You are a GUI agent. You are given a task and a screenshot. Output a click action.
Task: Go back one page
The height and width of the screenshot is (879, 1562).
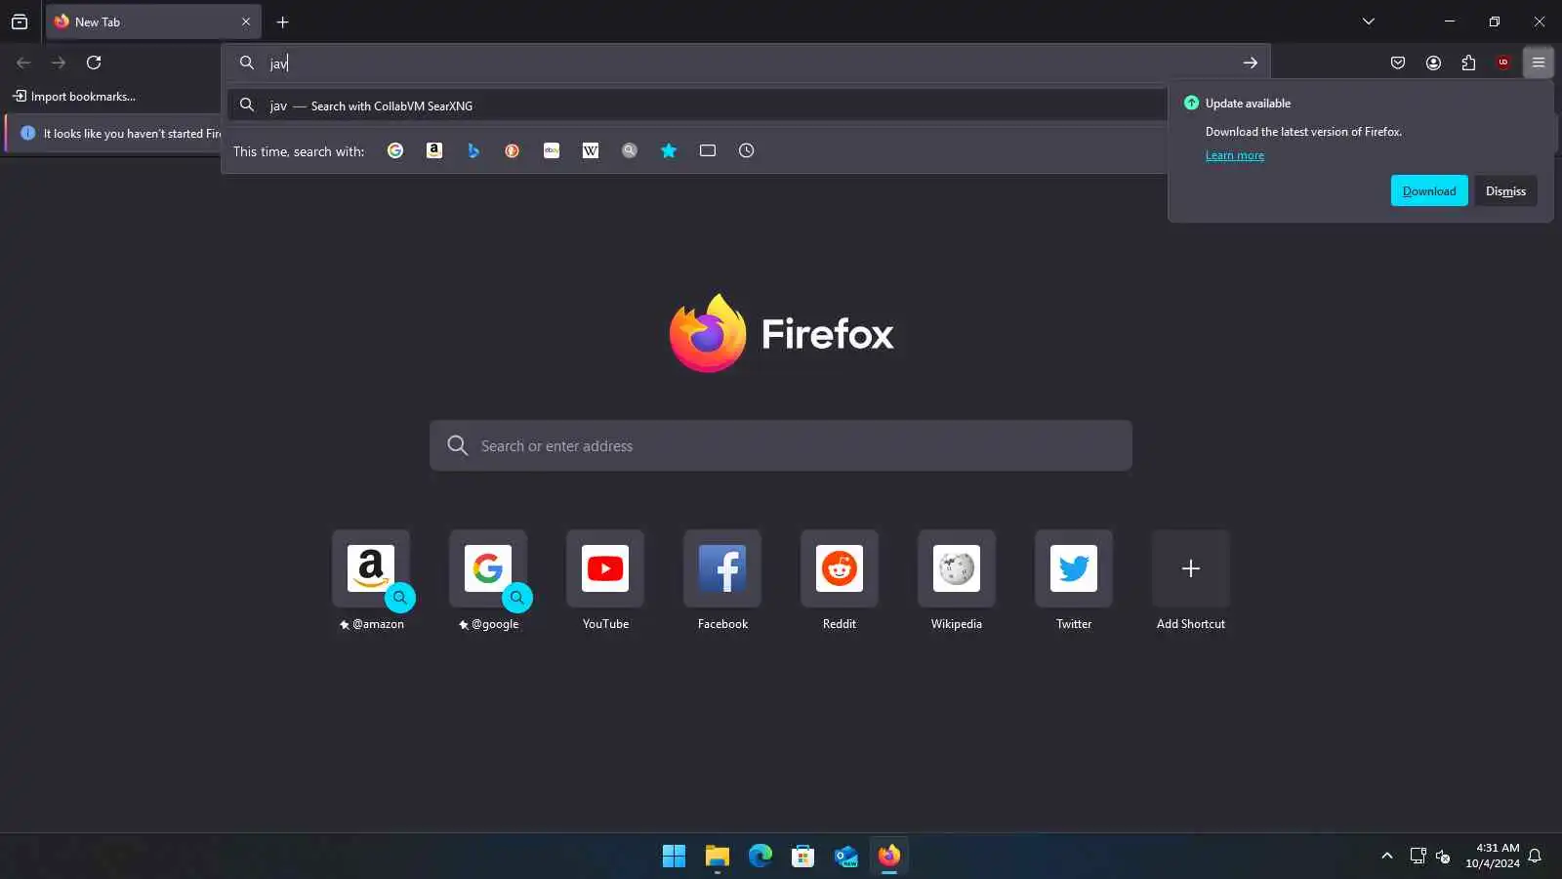23,63
